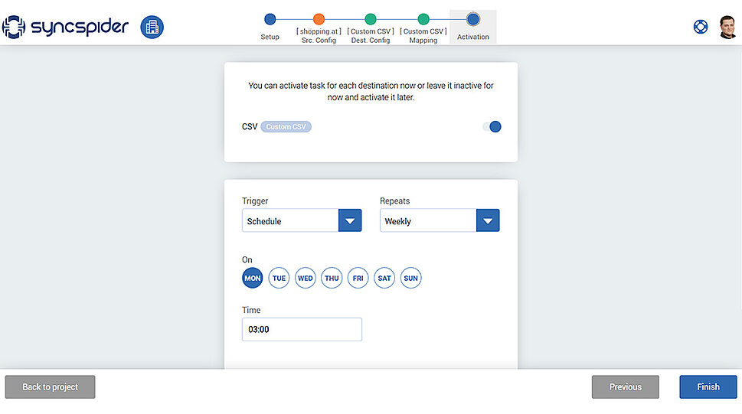
Task: Click the Custom CSV tag badge
Action: (x=286, y=127)
